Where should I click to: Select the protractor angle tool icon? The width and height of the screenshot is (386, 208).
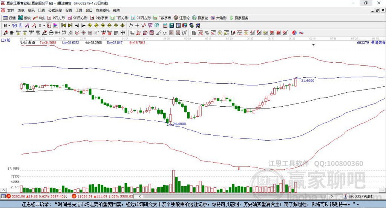point(70,33)
